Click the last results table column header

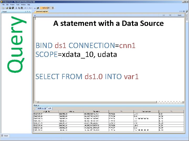tap(171, 111)
